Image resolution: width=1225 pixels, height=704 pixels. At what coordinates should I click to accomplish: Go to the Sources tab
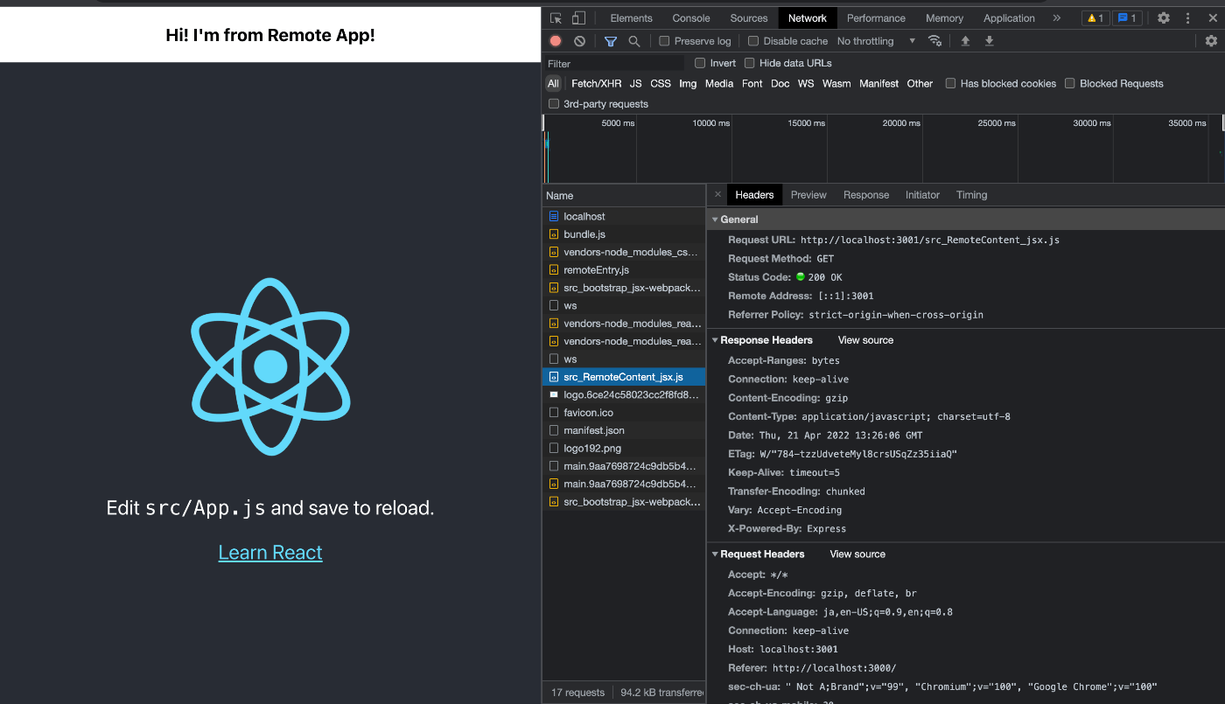tap(749, 18)
